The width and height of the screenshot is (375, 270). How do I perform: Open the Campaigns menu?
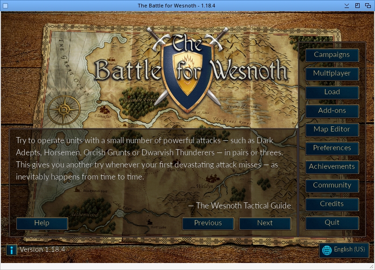[332, 55]
